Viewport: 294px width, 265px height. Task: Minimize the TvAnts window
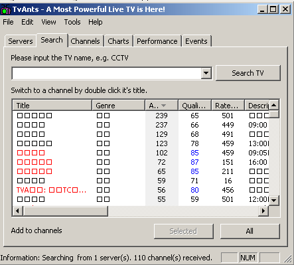tap(262, 9)
